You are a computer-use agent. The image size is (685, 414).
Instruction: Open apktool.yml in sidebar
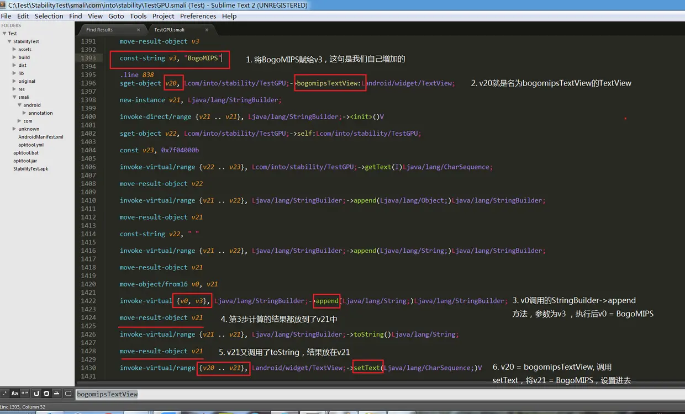[x=31, y=145]
